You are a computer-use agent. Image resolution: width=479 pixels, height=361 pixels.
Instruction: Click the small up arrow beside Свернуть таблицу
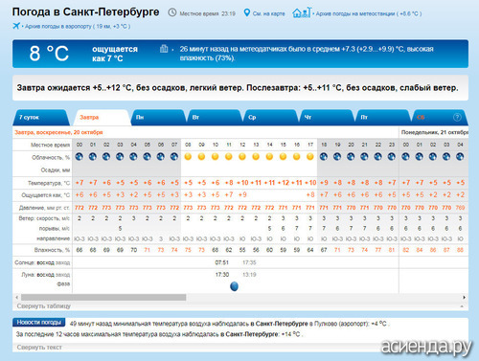(462, 306)
